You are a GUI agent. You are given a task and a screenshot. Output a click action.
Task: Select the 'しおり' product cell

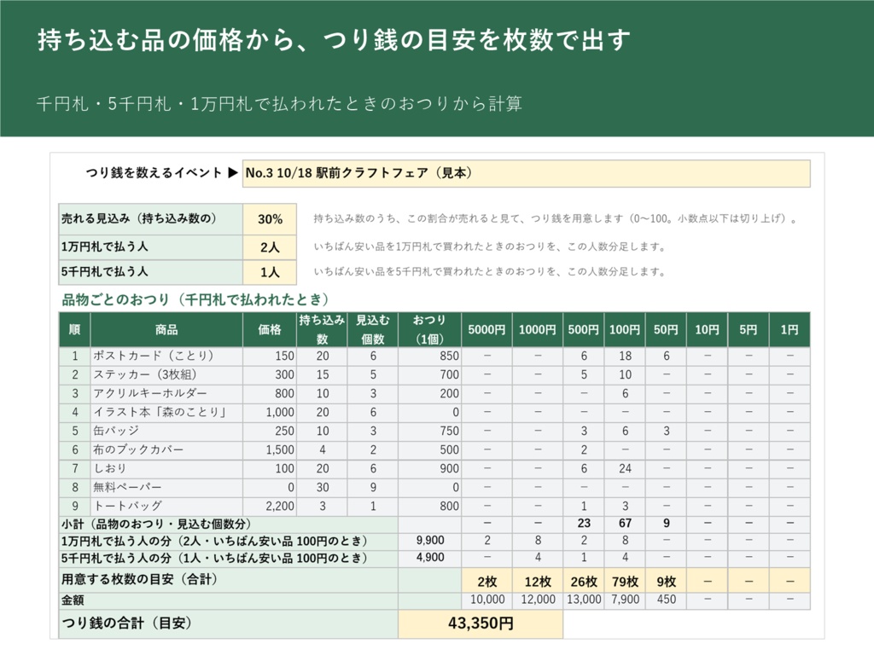coord(166,469)
